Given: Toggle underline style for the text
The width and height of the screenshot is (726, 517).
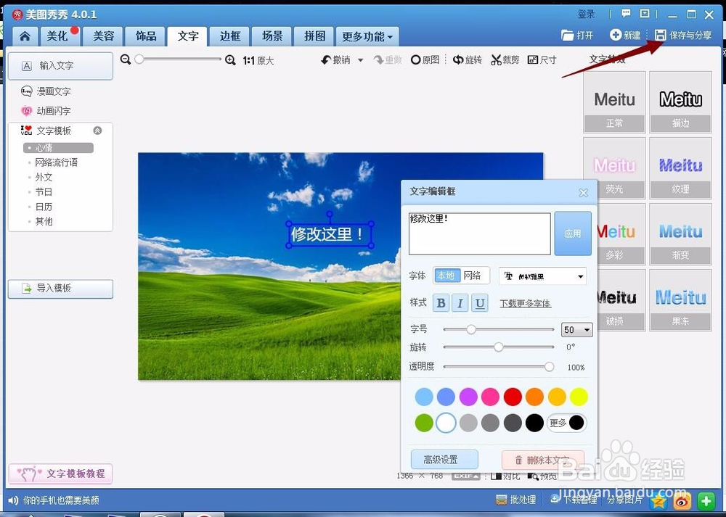Looking at the screenshot, I should pos(480,303).
